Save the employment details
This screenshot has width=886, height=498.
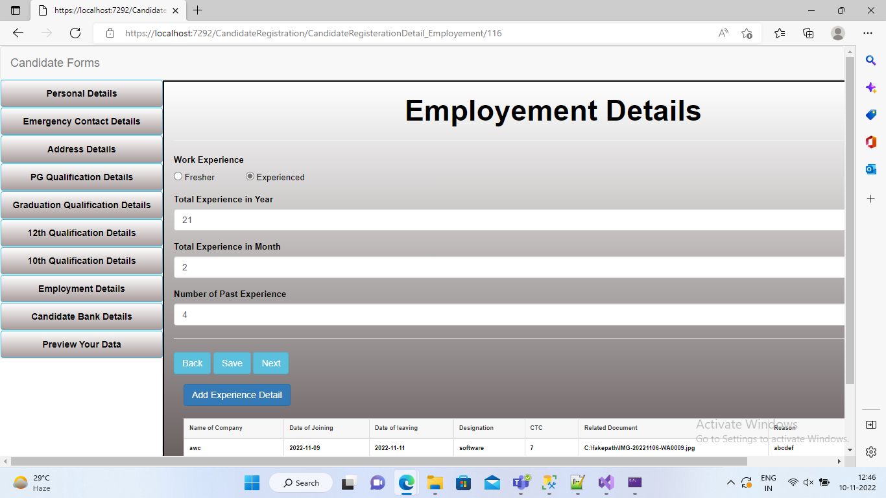(x=232, y=363)
